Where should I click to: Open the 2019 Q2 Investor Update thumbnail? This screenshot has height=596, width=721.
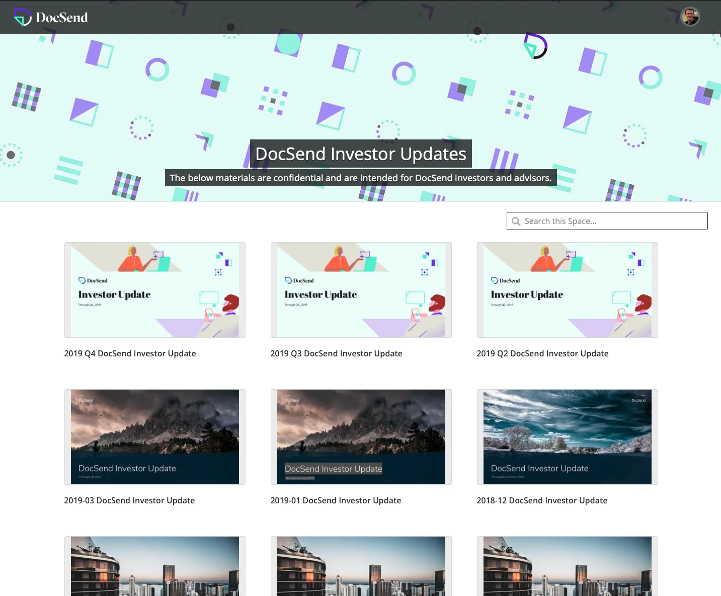coord(568,290)
